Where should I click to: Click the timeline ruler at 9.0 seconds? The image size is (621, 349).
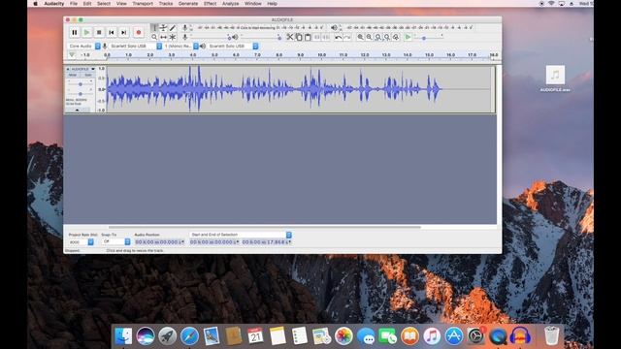pos(300,55)
